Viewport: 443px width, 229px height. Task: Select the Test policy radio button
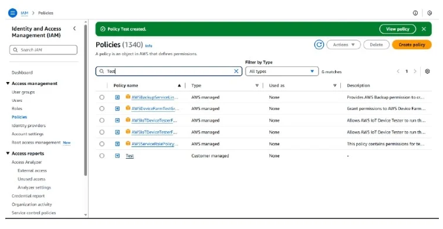click(102, 156)
